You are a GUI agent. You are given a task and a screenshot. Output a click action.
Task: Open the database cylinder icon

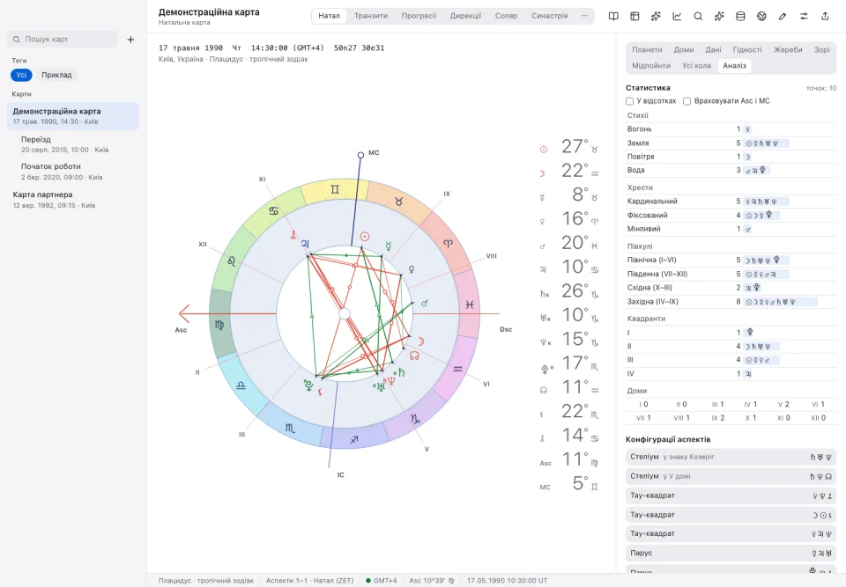tap(740, 16)
